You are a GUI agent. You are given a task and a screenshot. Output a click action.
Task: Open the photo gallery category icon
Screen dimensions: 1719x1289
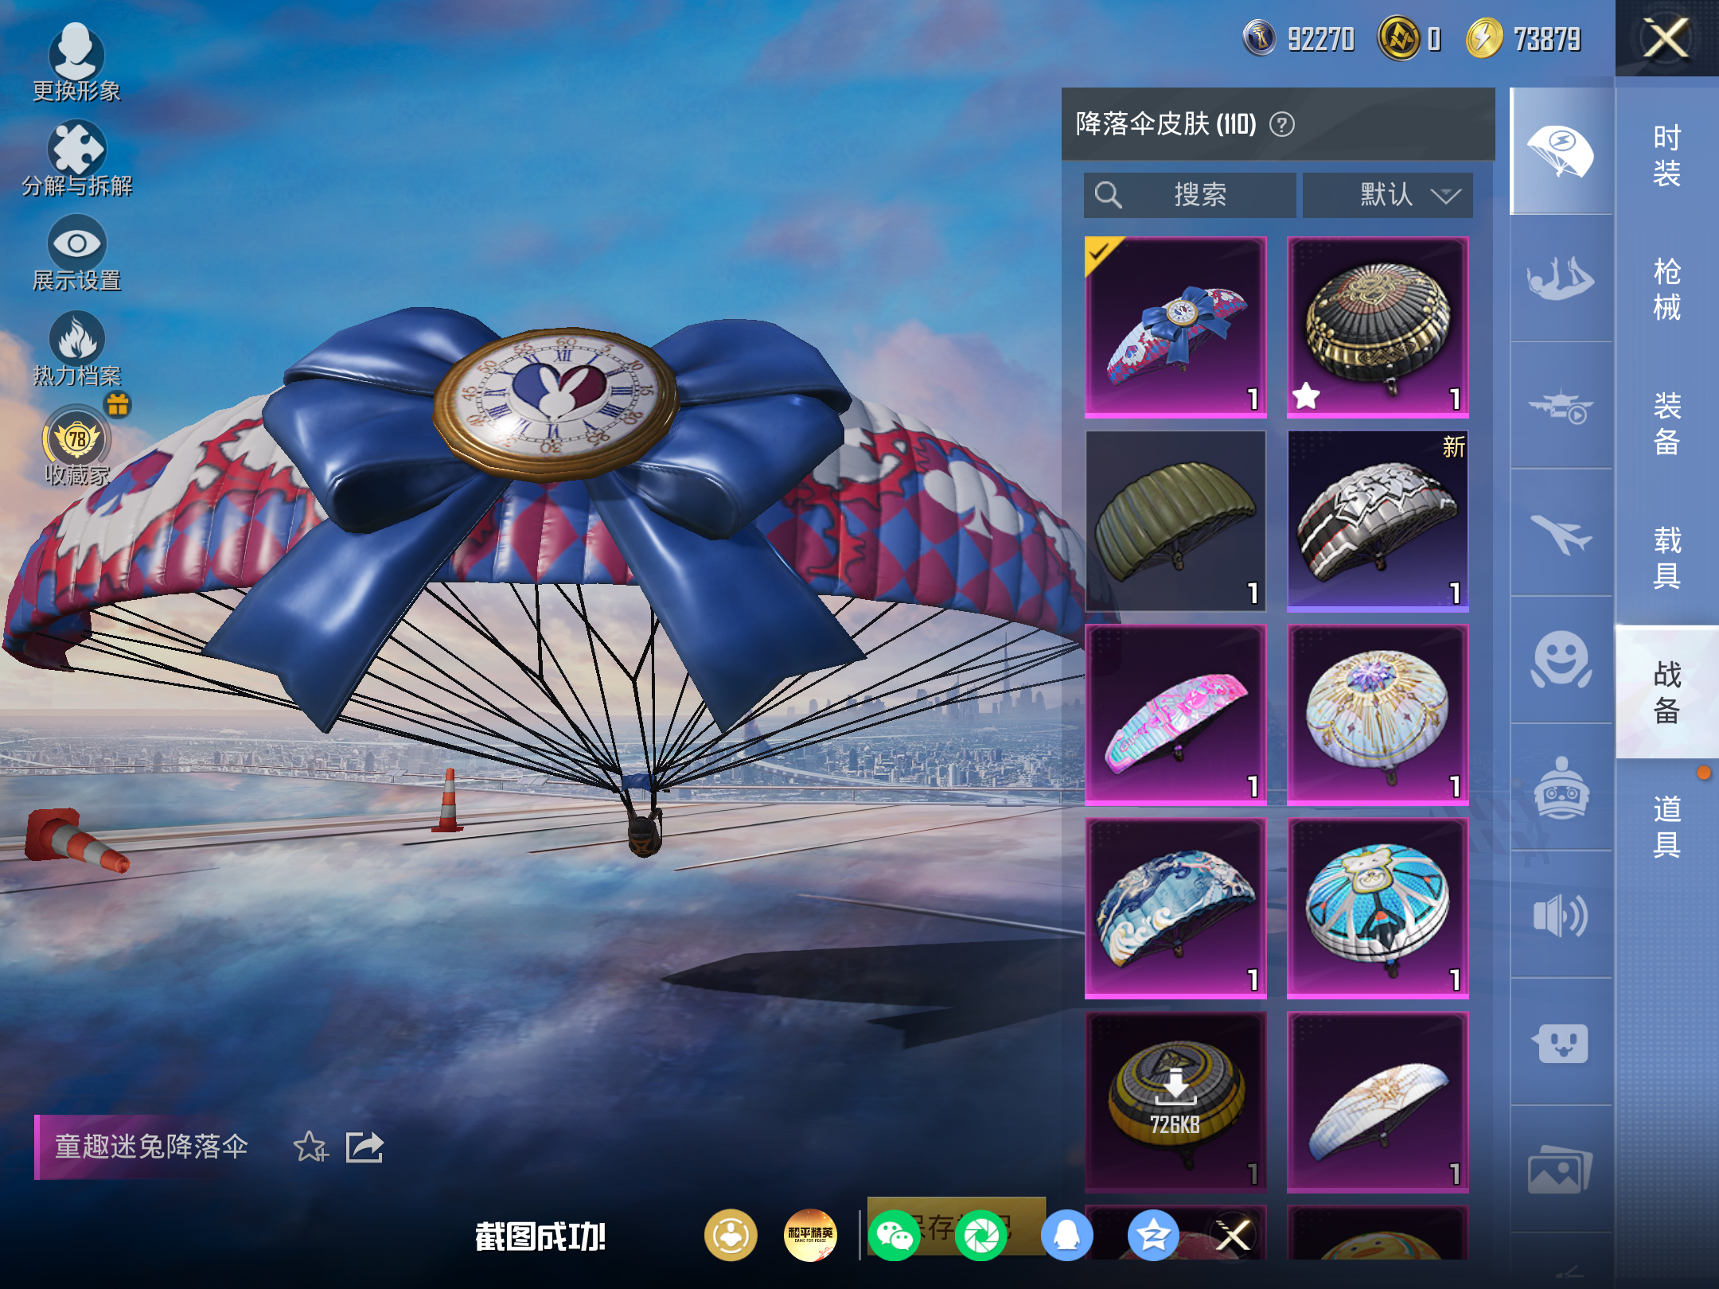click(x=1561, y=1170)
